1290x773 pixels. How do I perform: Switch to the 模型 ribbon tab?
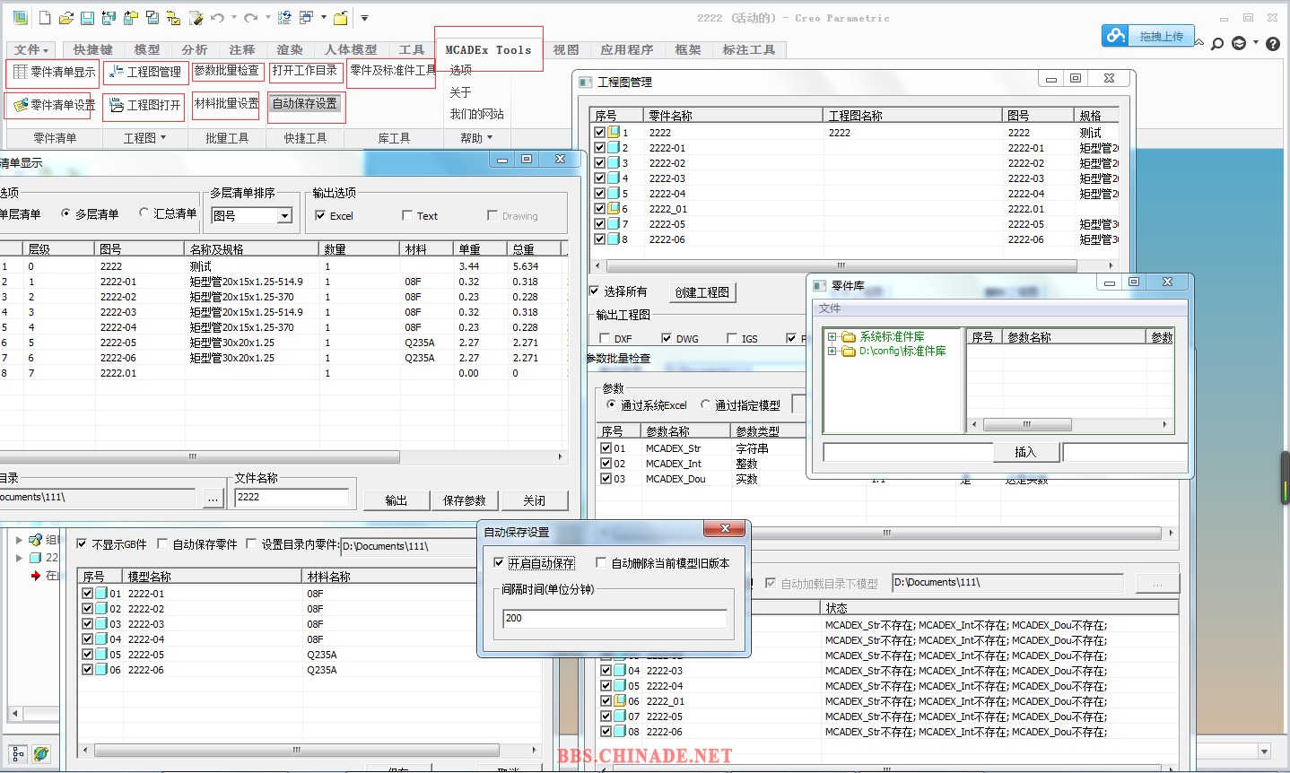(146, 49)
